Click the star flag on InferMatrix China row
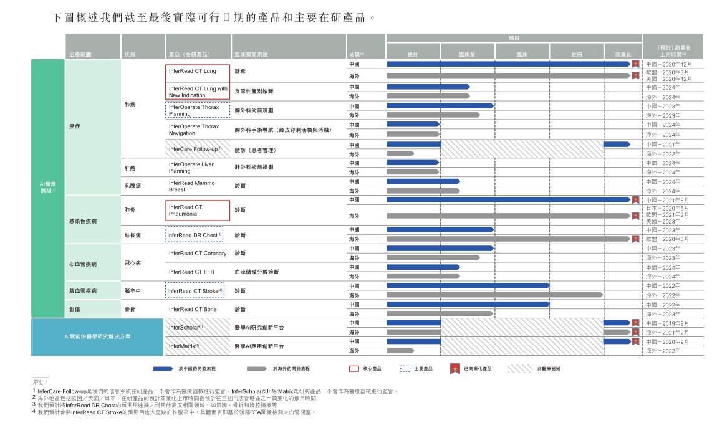 pyautogui.click(x=635, y=341)
